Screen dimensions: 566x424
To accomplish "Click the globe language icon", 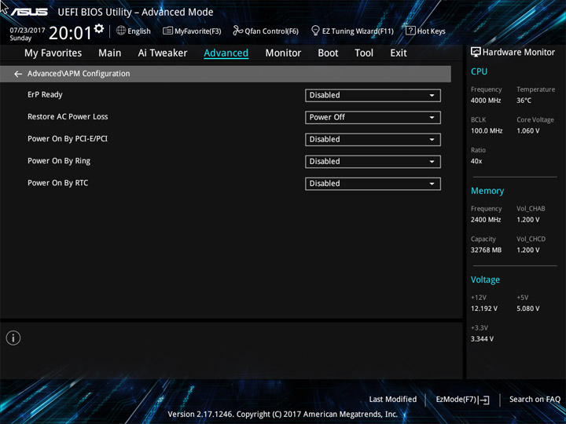I will coord(121,31).
